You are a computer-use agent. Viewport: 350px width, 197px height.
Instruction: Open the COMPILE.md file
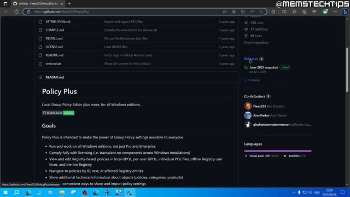[x=55, y=30]
